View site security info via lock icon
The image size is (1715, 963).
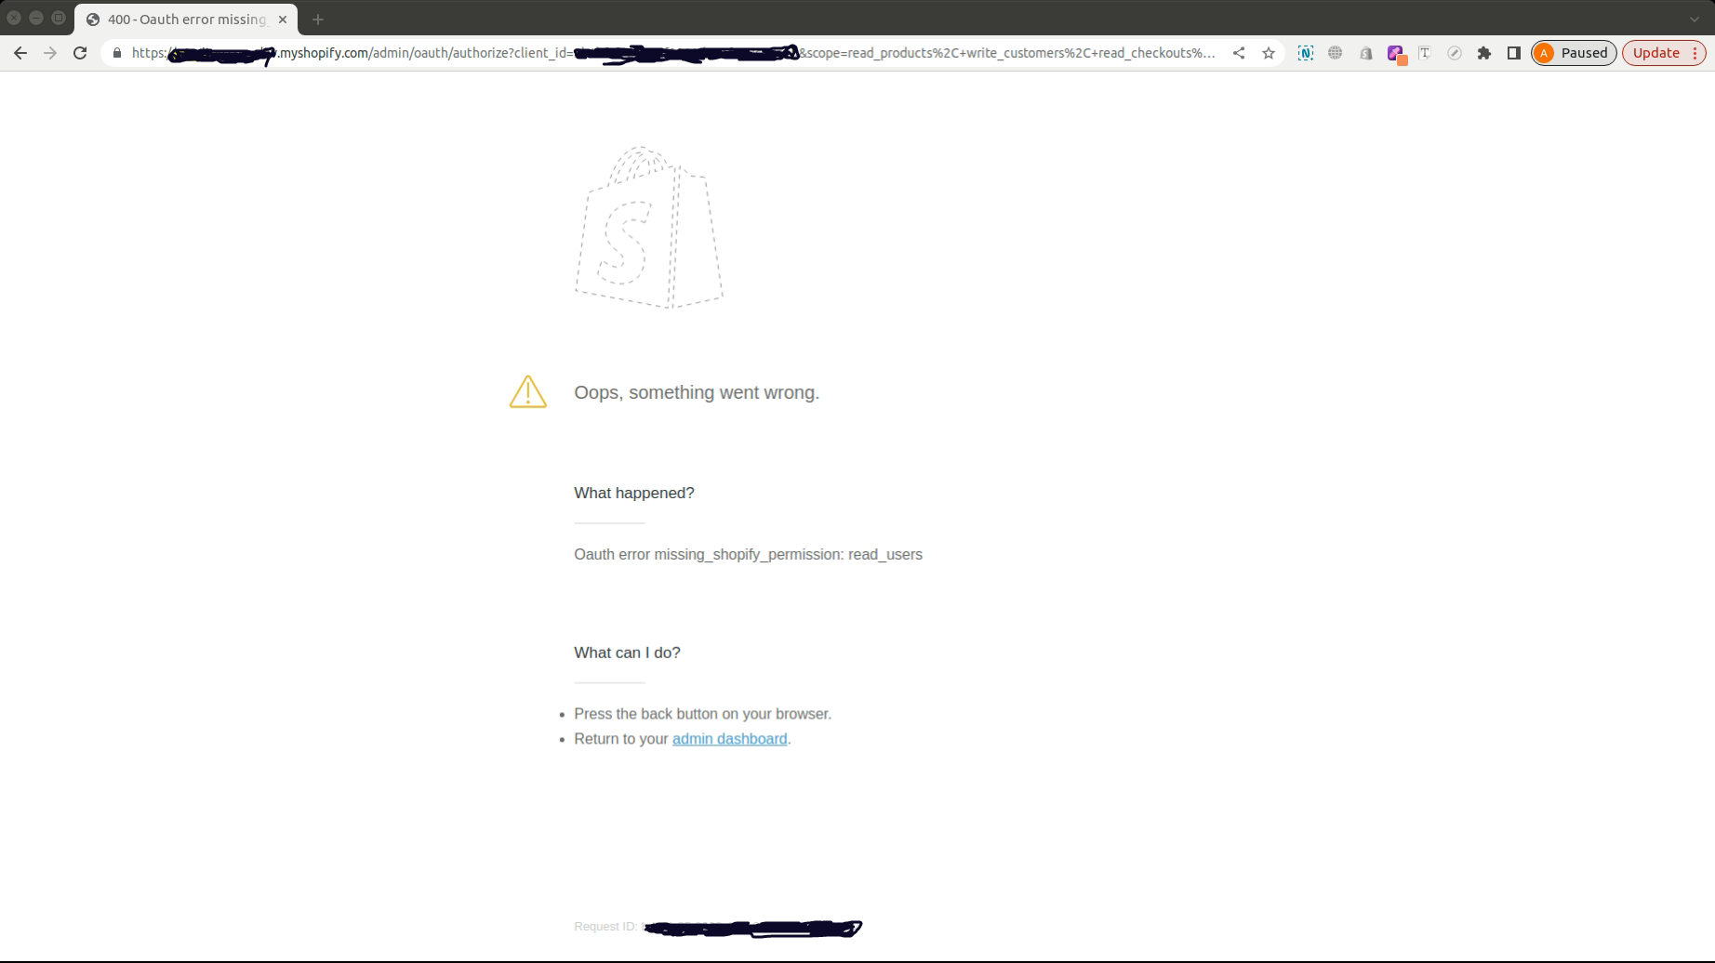pos(117,53)
